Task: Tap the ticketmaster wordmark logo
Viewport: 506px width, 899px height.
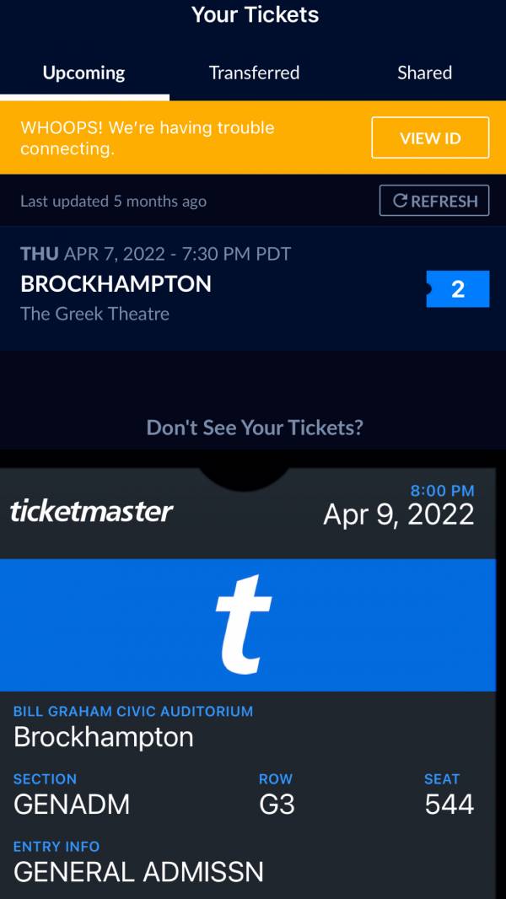Action: (x=92, y=511)
